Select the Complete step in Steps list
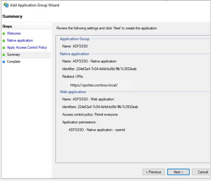 click(13, 62)
